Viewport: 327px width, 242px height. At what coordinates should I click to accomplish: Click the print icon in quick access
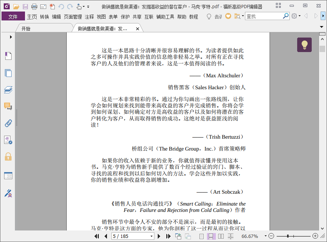point(34,7)
